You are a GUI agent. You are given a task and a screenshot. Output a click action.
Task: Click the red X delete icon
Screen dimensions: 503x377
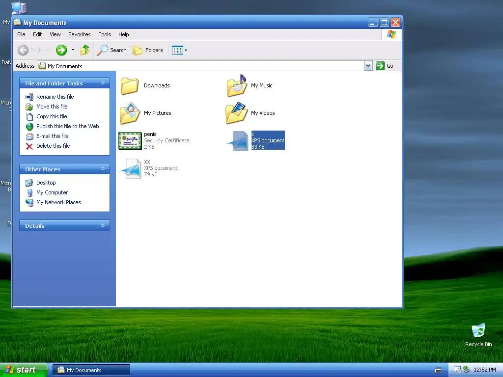(29, 146)
